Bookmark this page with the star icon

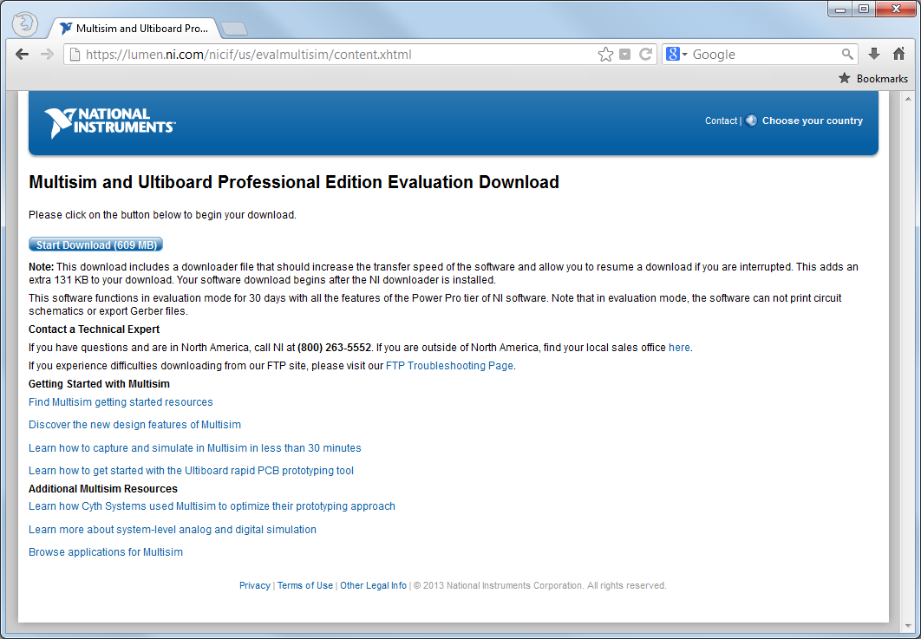tap(605, 55)
